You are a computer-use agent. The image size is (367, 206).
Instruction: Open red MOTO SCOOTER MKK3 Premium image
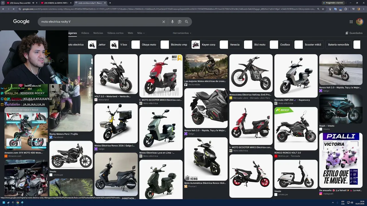point(161,76)
